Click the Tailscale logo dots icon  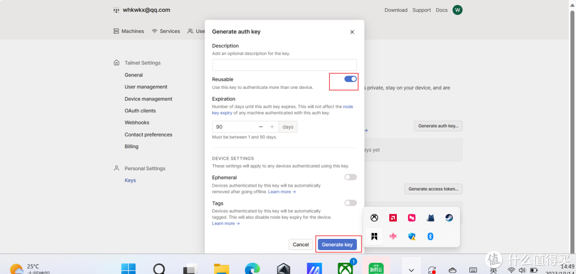(116, 10)
